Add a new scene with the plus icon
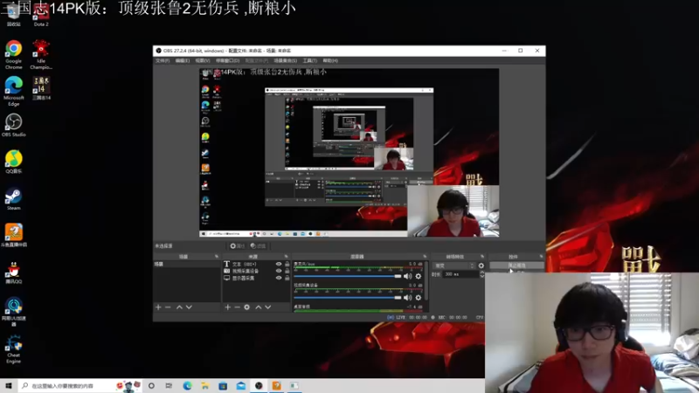This screenshot has height=393, width=699. (x=158, y=307)
